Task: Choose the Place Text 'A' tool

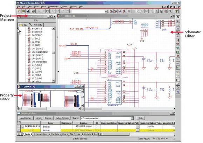Action: [178, 92]
